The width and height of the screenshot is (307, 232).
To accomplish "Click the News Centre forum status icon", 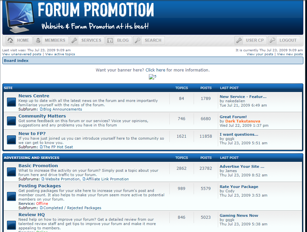I will 11,102.
